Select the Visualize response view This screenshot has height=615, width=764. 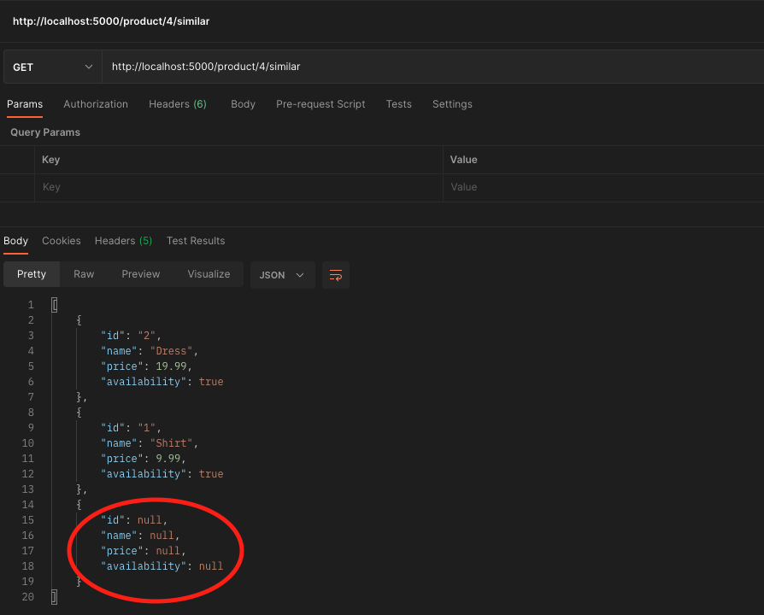pos(209,274)
